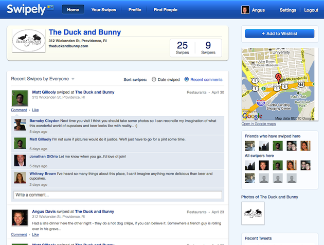324x245 pixels.
Task: Click the couple photo avatar under Friends who have swiped
Action: (x=292, y=146)
